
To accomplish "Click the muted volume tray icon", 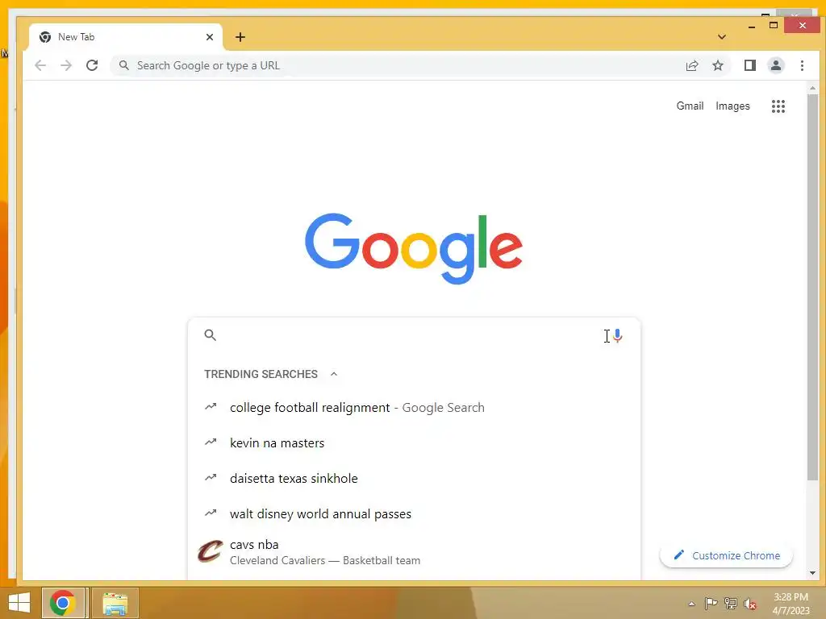I will click(x=750, y=604).
